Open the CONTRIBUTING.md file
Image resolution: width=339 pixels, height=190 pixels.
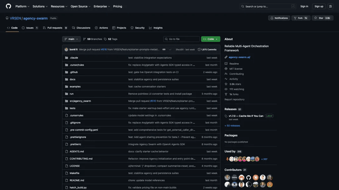click(81, 159)
